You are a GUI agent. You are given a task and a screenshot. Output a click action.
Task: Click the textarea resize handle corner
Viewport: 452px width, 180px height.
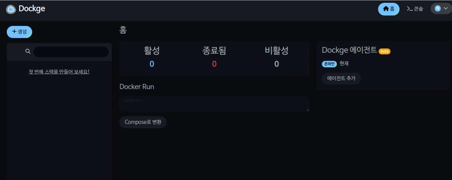click(308, 110)
